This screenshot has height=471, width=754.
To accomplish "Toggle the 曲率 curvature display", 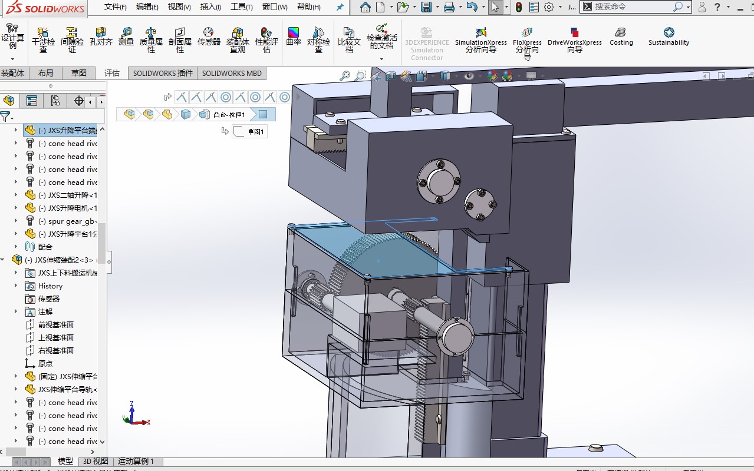I will (294, 37).
